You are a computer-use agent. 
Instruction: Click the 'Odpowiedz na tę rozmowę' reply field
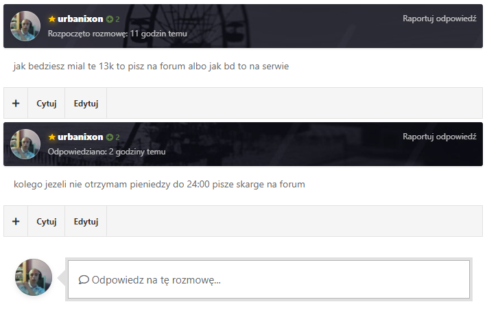[269, 279]
